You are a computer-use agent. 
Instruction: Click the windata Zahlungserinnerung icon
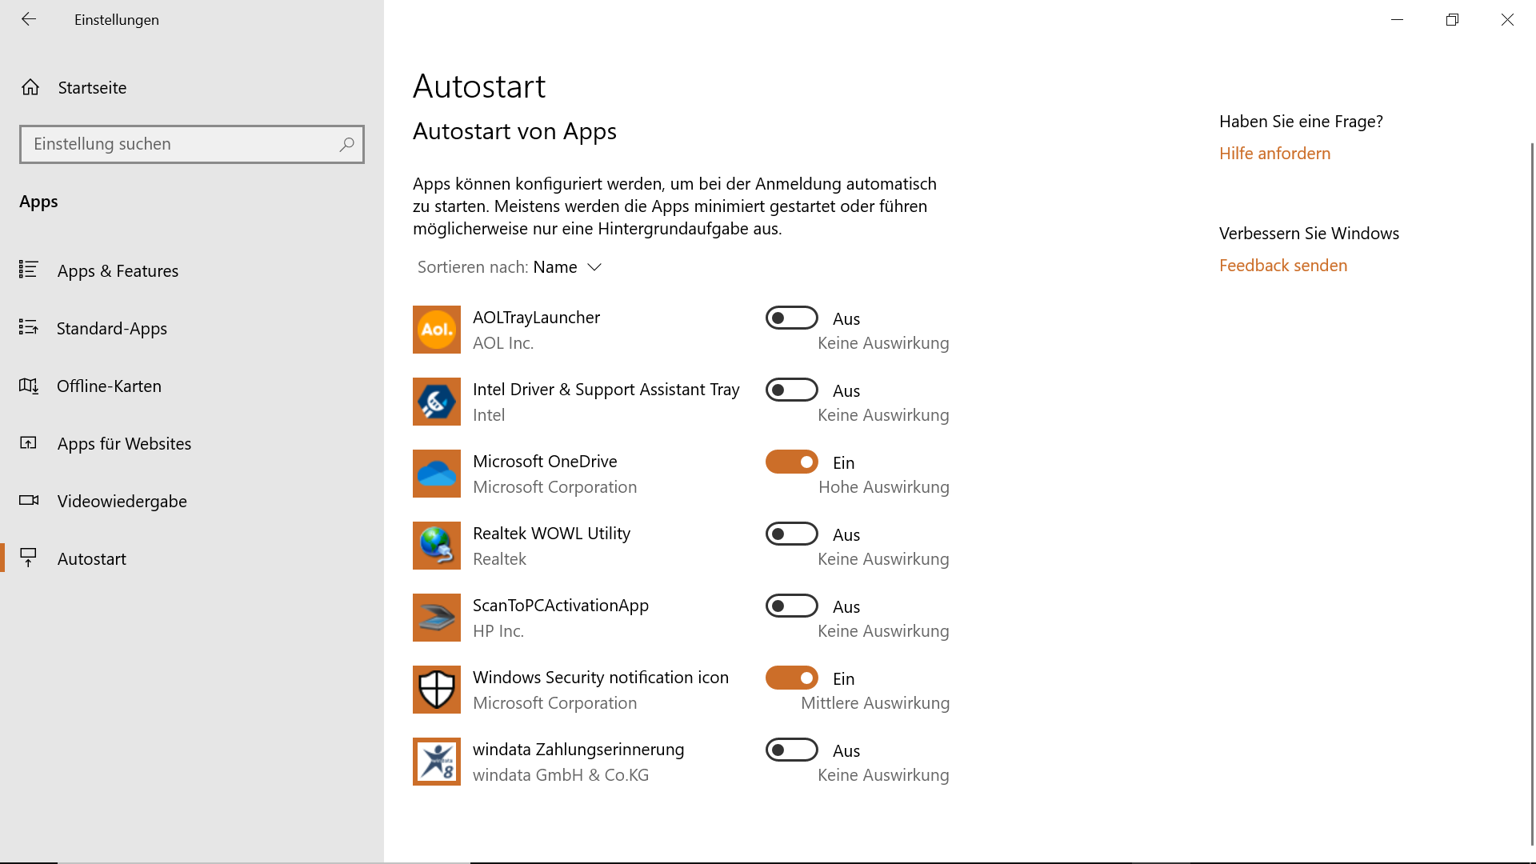click(x=437, y=762)
